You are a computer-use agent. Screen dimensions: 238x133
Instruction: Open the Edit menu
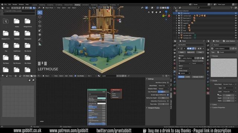(10, 4)
